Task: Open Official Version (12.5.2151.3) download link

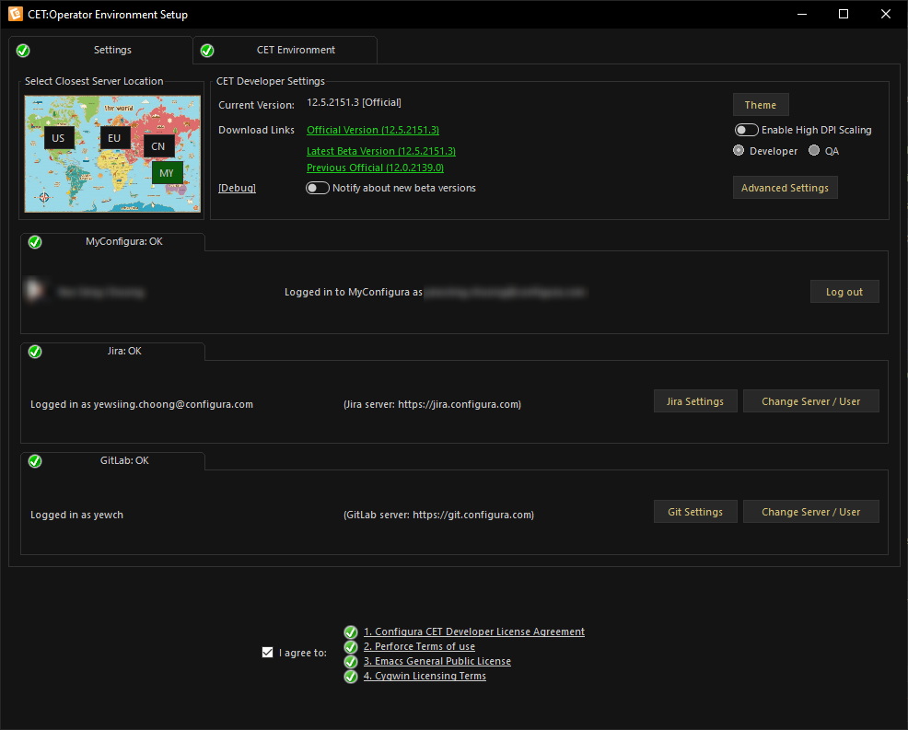Action: (x=373, y=130)
